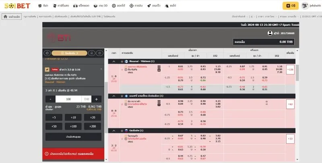Open the ลอตโต้ lotto menu
322x163 pixels.
[x=118, y=6]
